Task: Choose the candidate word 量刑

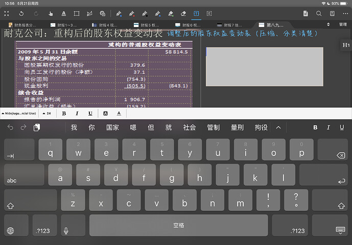Action: coord(237,127)
